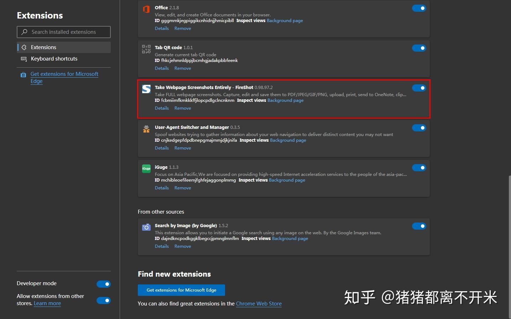Screen dimensions: 511x319
Task: Open Details for the FireShot extension
Action: (x=162, y=108)
